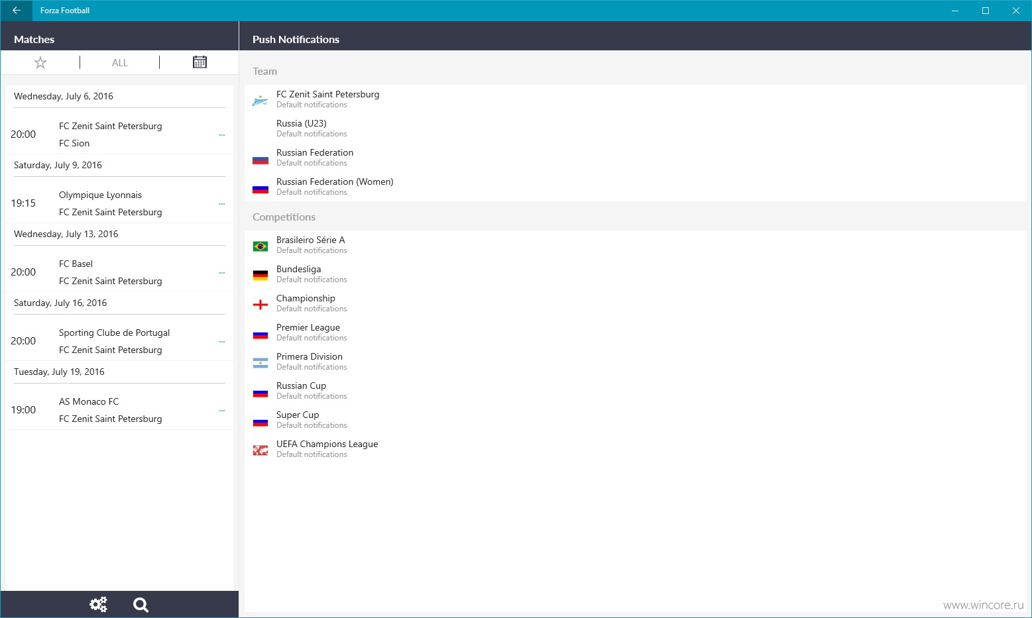Click the Wednesday, July 13, 2016 date header
This screenshot has width=1032, height=618.
[x=66, y=234]
